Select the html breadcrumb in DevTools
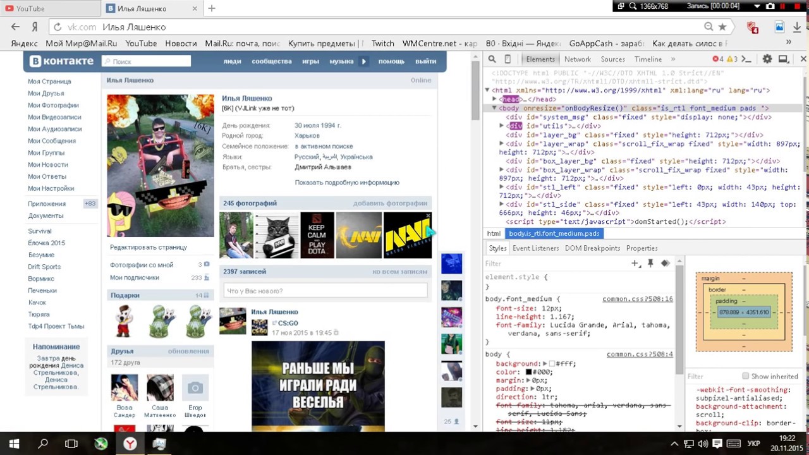The height and width of the screenshot is (455, 809). 493,234
